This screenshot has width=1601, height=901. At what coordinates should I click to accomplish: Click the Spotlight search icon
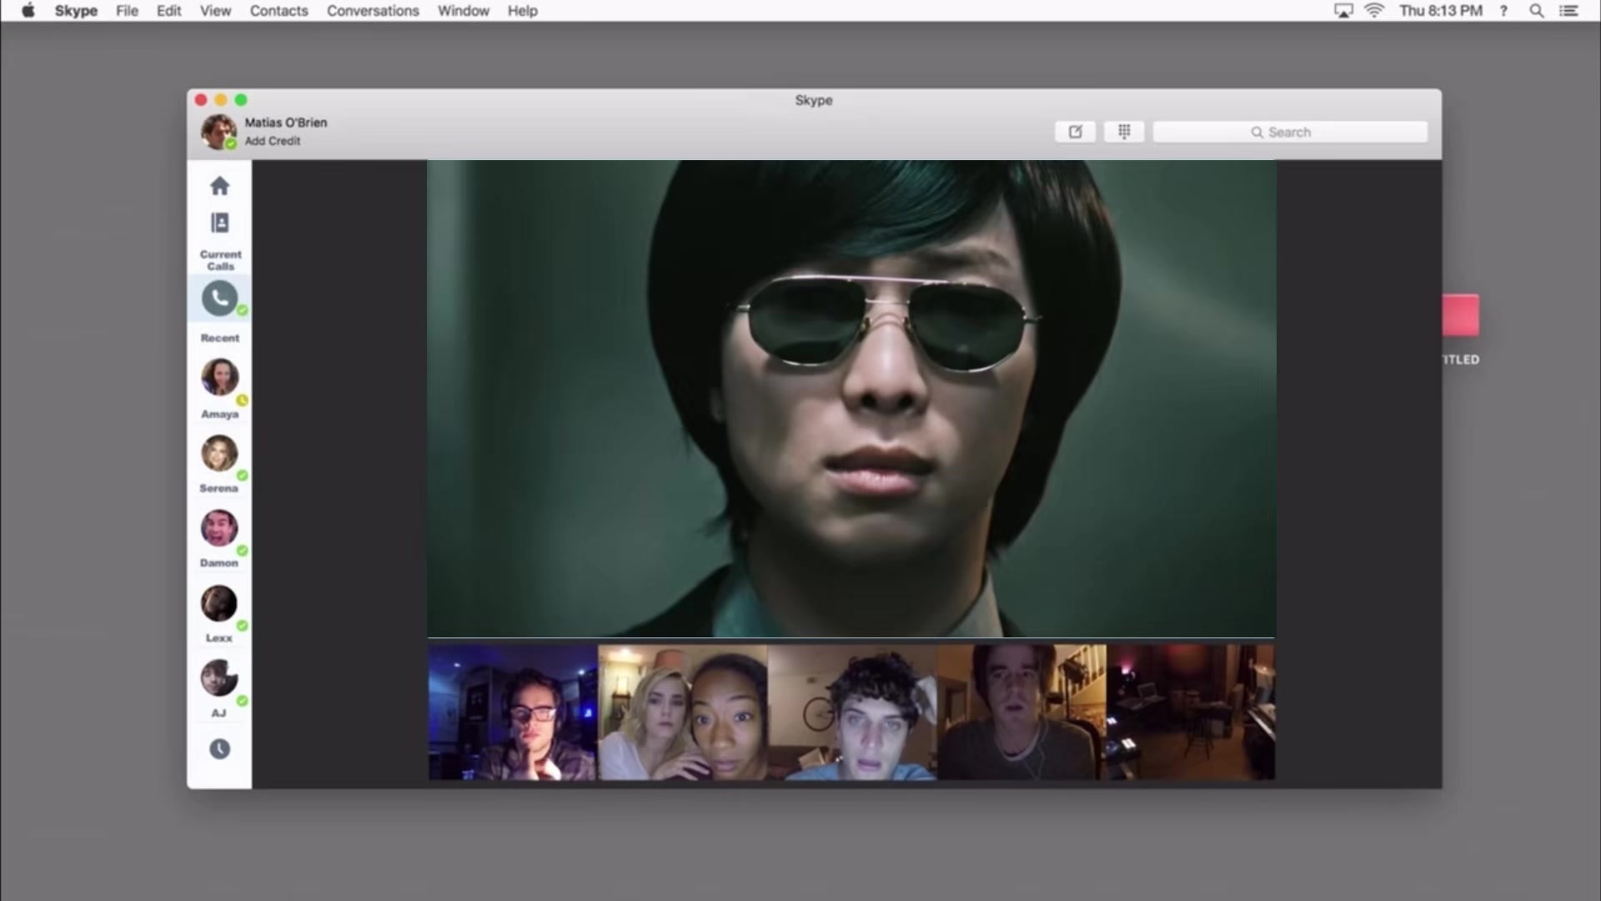coord(1536,11)
